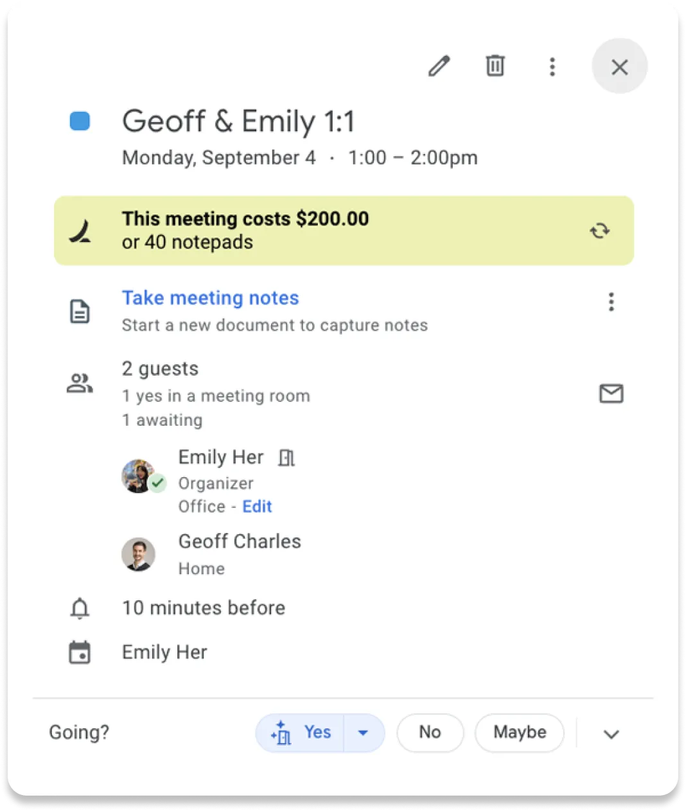The width and height of the screenshot is (686, 811).
Task: Select the meeting notes document icon
Action: [x=79, y=311]
